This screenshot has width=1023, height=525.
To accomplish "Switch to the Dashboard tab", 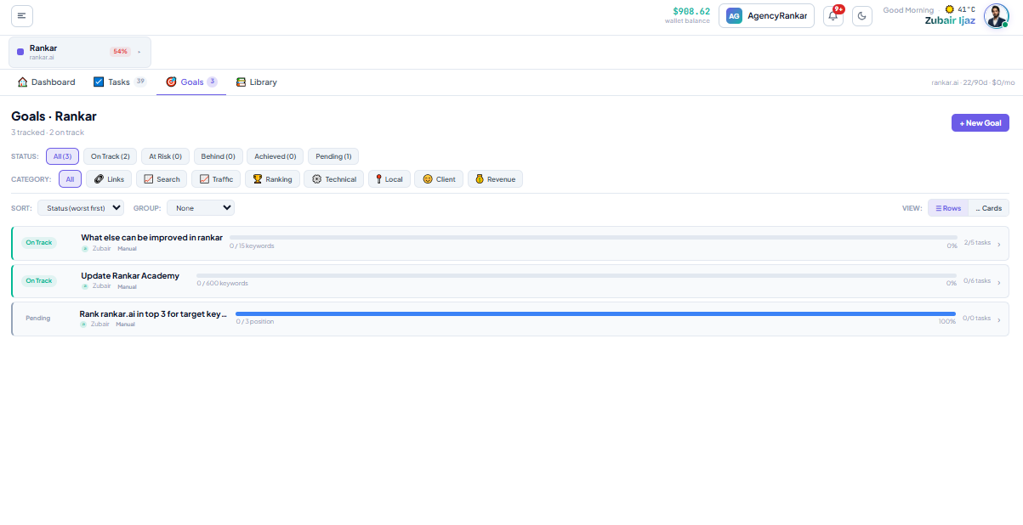I will pyautogui.click(x=46, y=82).
